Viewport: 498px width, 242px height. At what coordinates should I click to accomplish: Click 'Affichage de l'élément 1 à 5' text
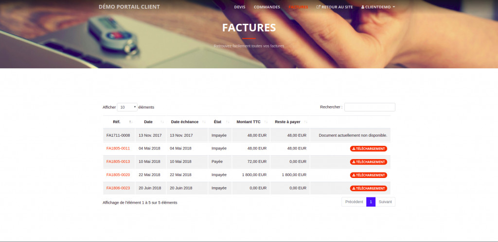pyautogui.click(x=140, y=203)
